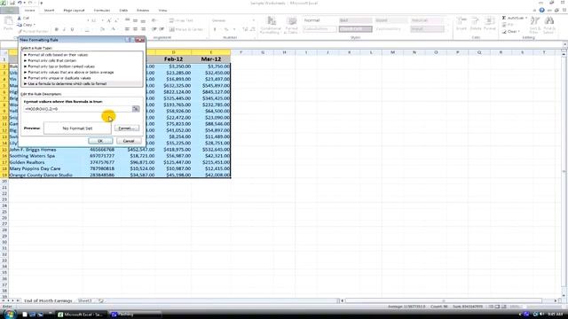Click the Align Text Left icon
This screenshot has height=319, width=568.
[x=127, y=29]
